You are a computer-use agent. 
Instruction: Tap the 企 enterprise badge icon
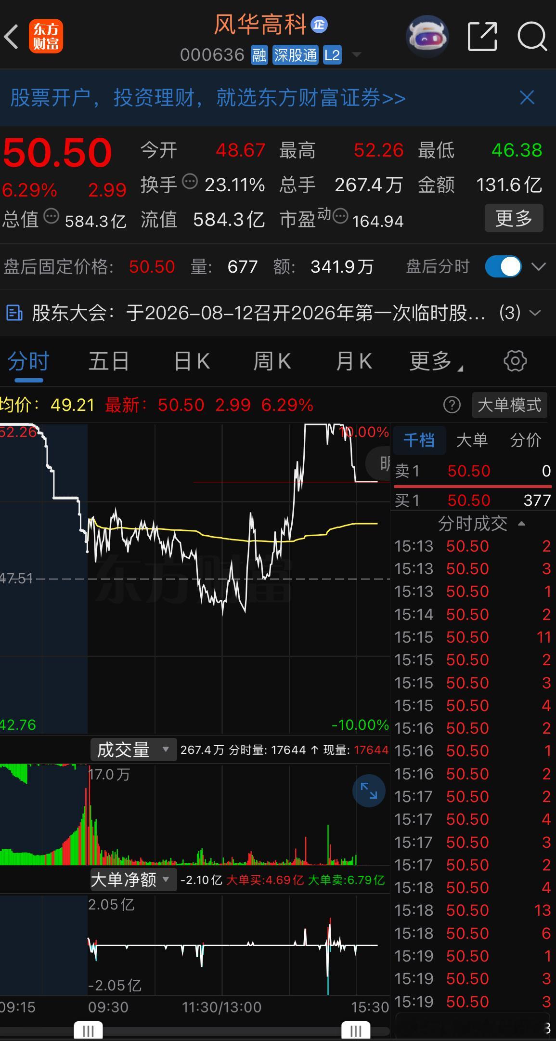click(319, 25)
